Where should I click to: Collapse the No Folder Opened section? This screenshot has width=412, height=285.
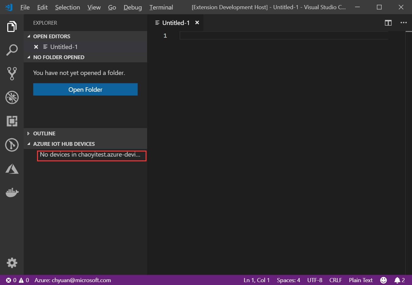(85, 57)
